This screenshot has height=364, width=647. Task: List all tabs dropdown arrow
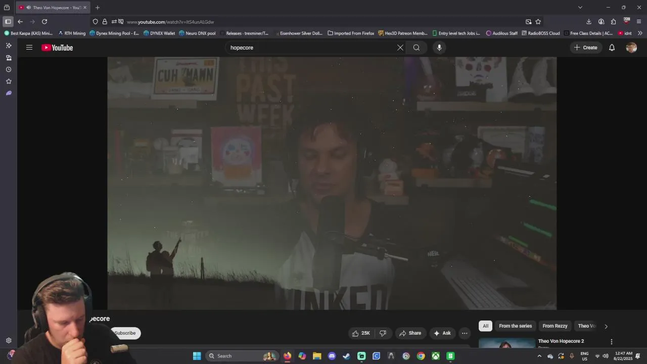coord(580,8)
